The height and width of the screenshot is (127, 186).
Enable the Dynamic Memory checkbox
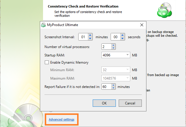46,62
